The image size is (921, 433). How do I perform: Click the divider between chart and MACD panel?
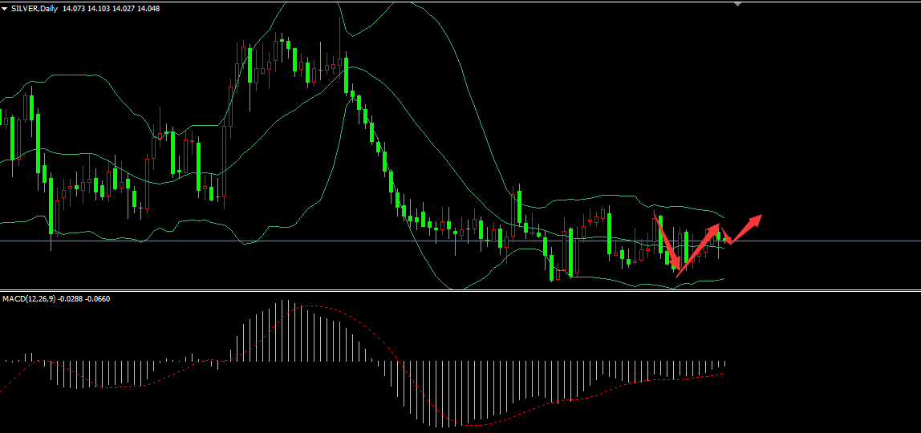(460, 290)
